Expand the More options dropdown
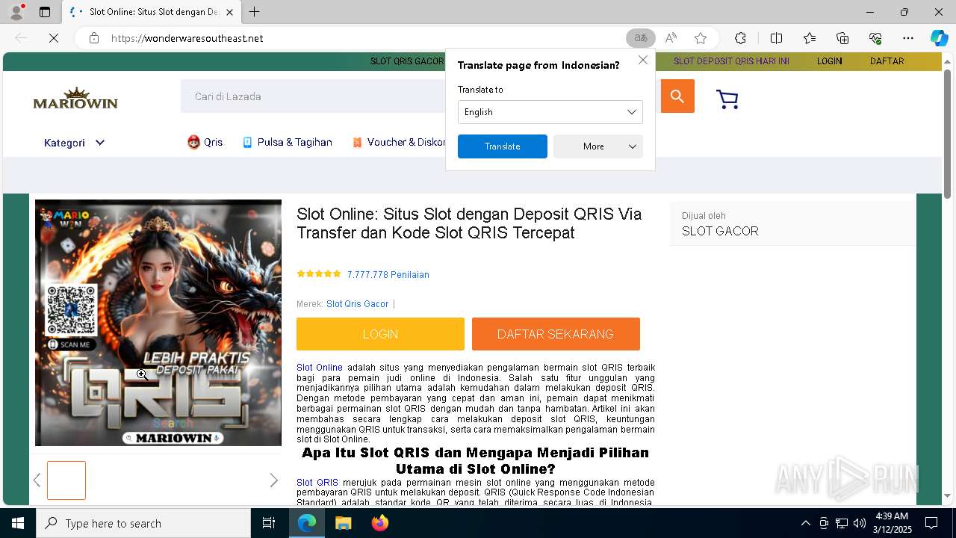Image resolution: width=956 pixels, height=538 pixels. pos(597,146)
